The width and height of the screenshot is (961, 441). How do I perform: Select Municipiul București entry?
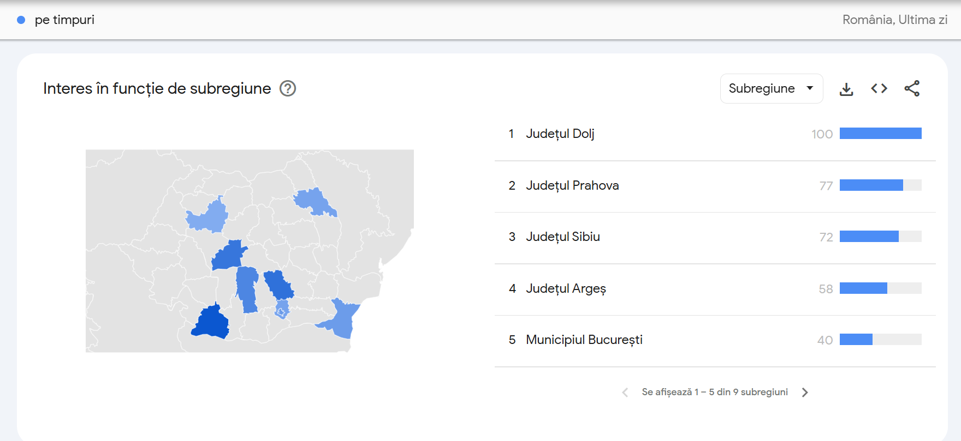[x=584, y=340]
